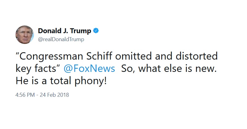Open the round profile avatar photo
The image size is (247, 129).
[25, 35]
